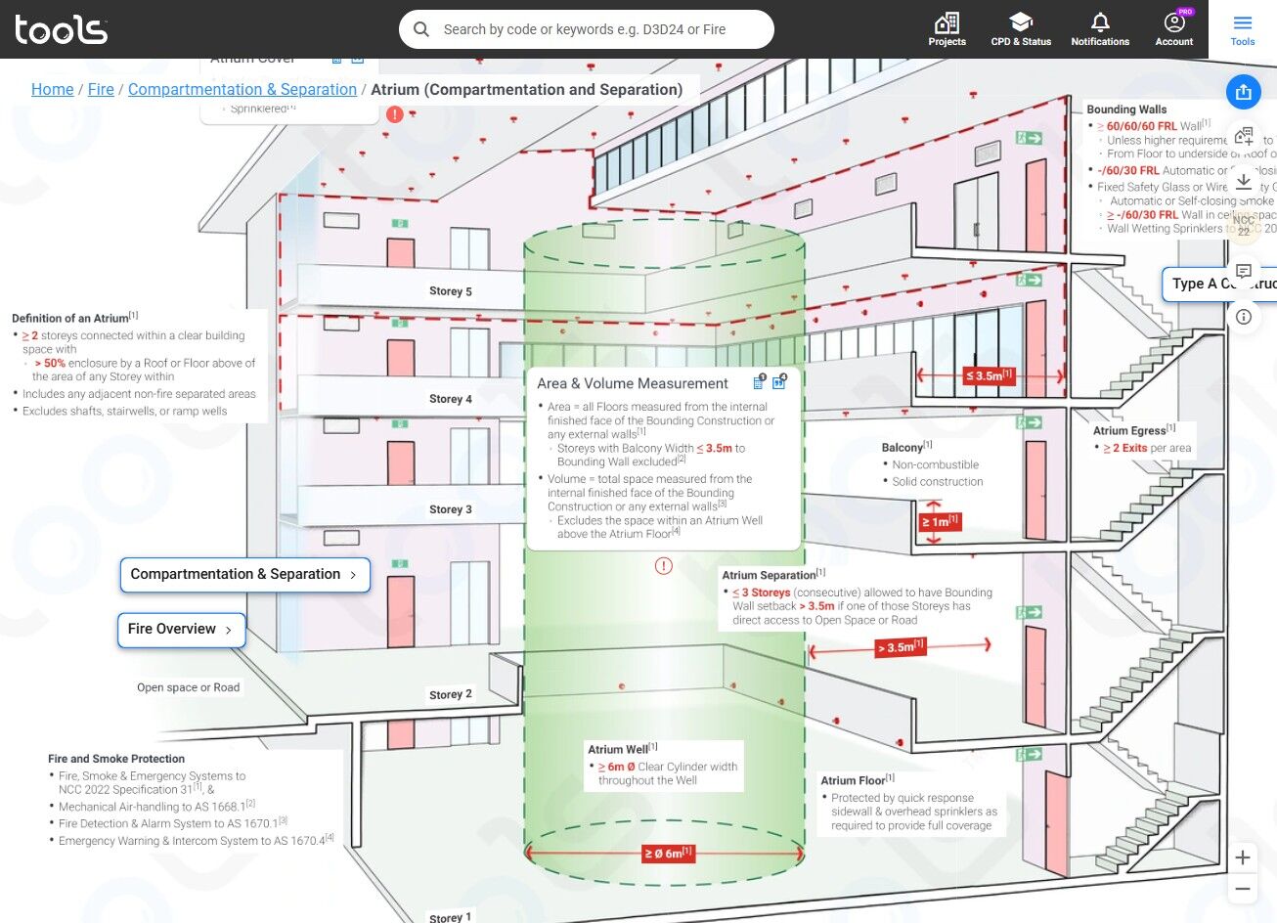
Task: Select the Area & Volume Measurement heading
Action: tap(633, 383)
